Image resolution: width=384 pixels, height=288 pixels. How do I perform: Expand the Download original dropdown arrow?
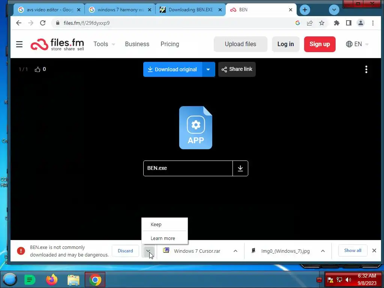[208, 69]
